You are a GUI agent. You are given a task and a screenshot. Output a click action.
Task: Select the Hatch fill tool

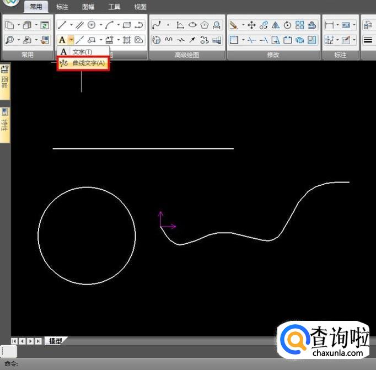tap(126, 40)
